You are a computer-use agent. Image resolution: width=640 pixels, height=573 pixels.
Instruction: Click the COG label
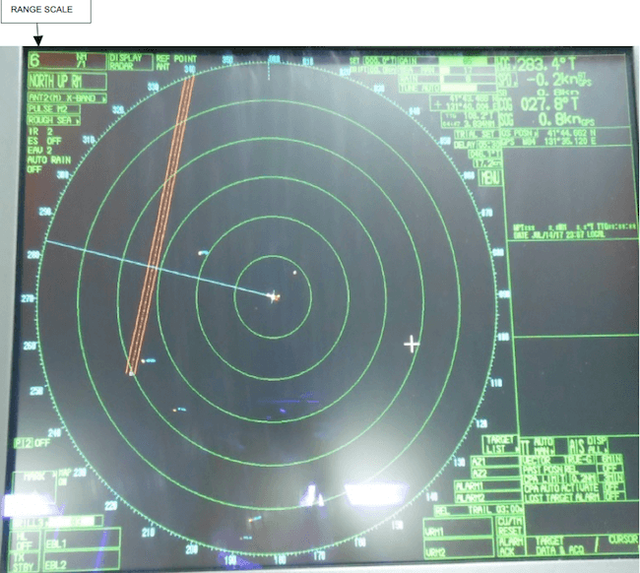(x=505, y=105)
